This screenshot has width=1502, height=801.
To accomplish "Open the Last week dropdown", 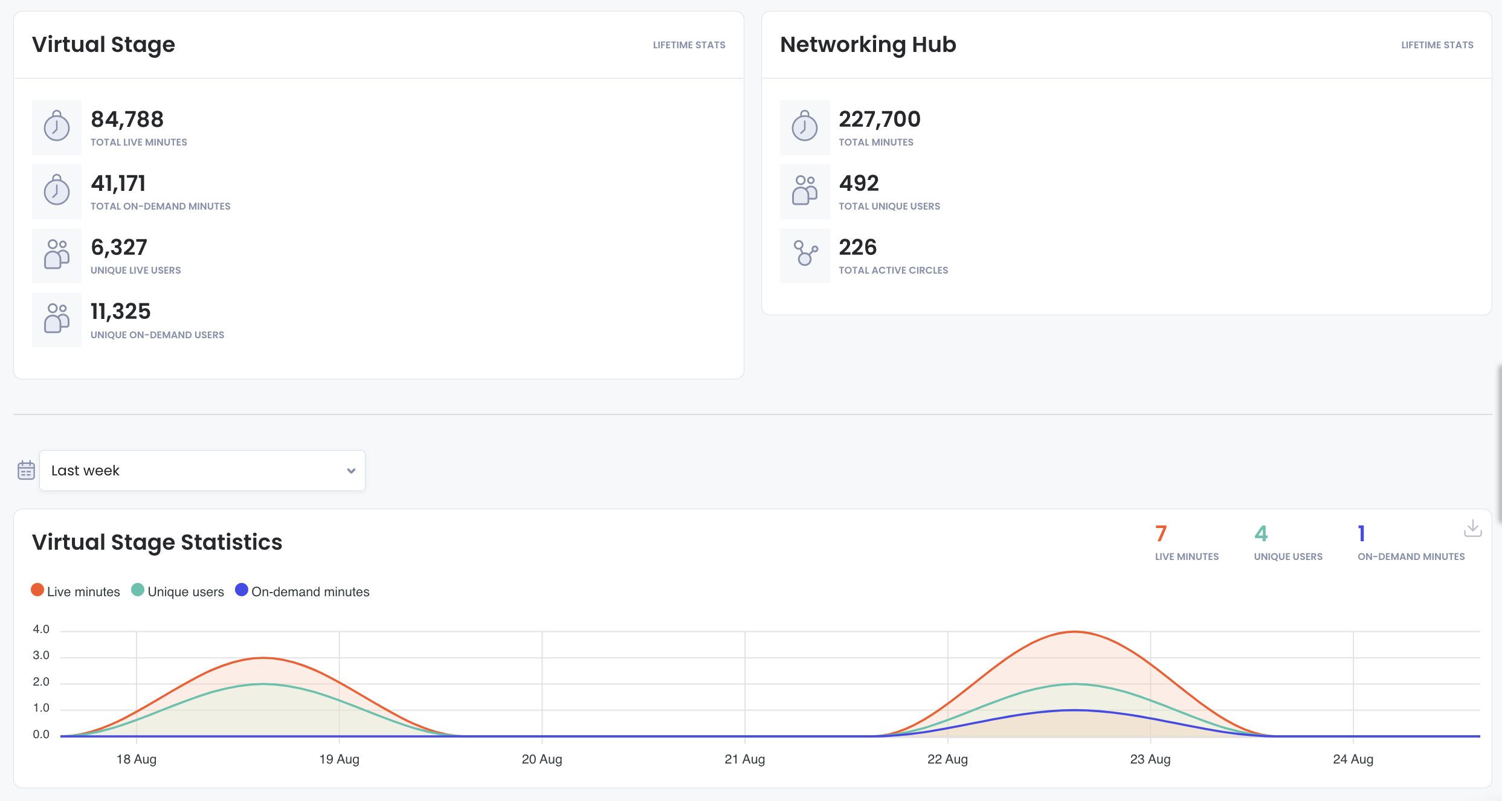I will pyautogui.click(x=202, y=470).
